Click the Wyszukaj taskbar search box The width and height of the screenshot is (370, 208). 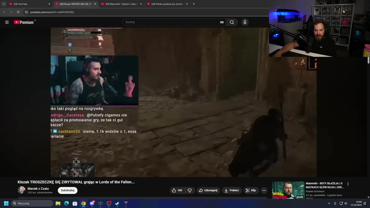[32, 203]
